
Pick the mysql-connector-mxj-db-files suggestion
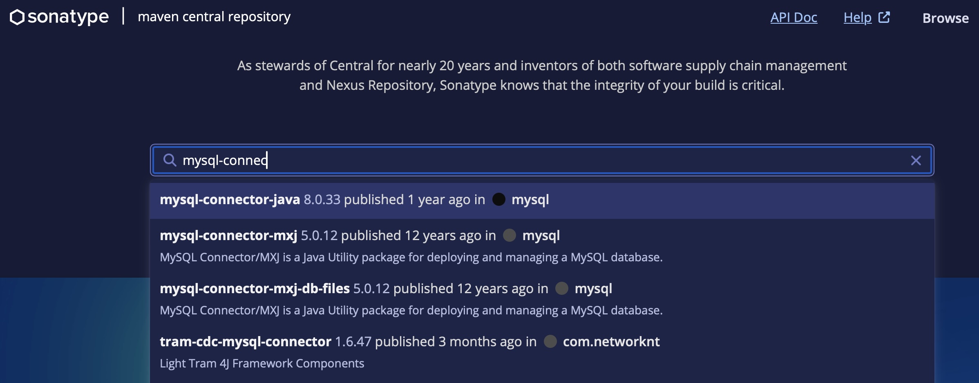[x=542, y=298]
